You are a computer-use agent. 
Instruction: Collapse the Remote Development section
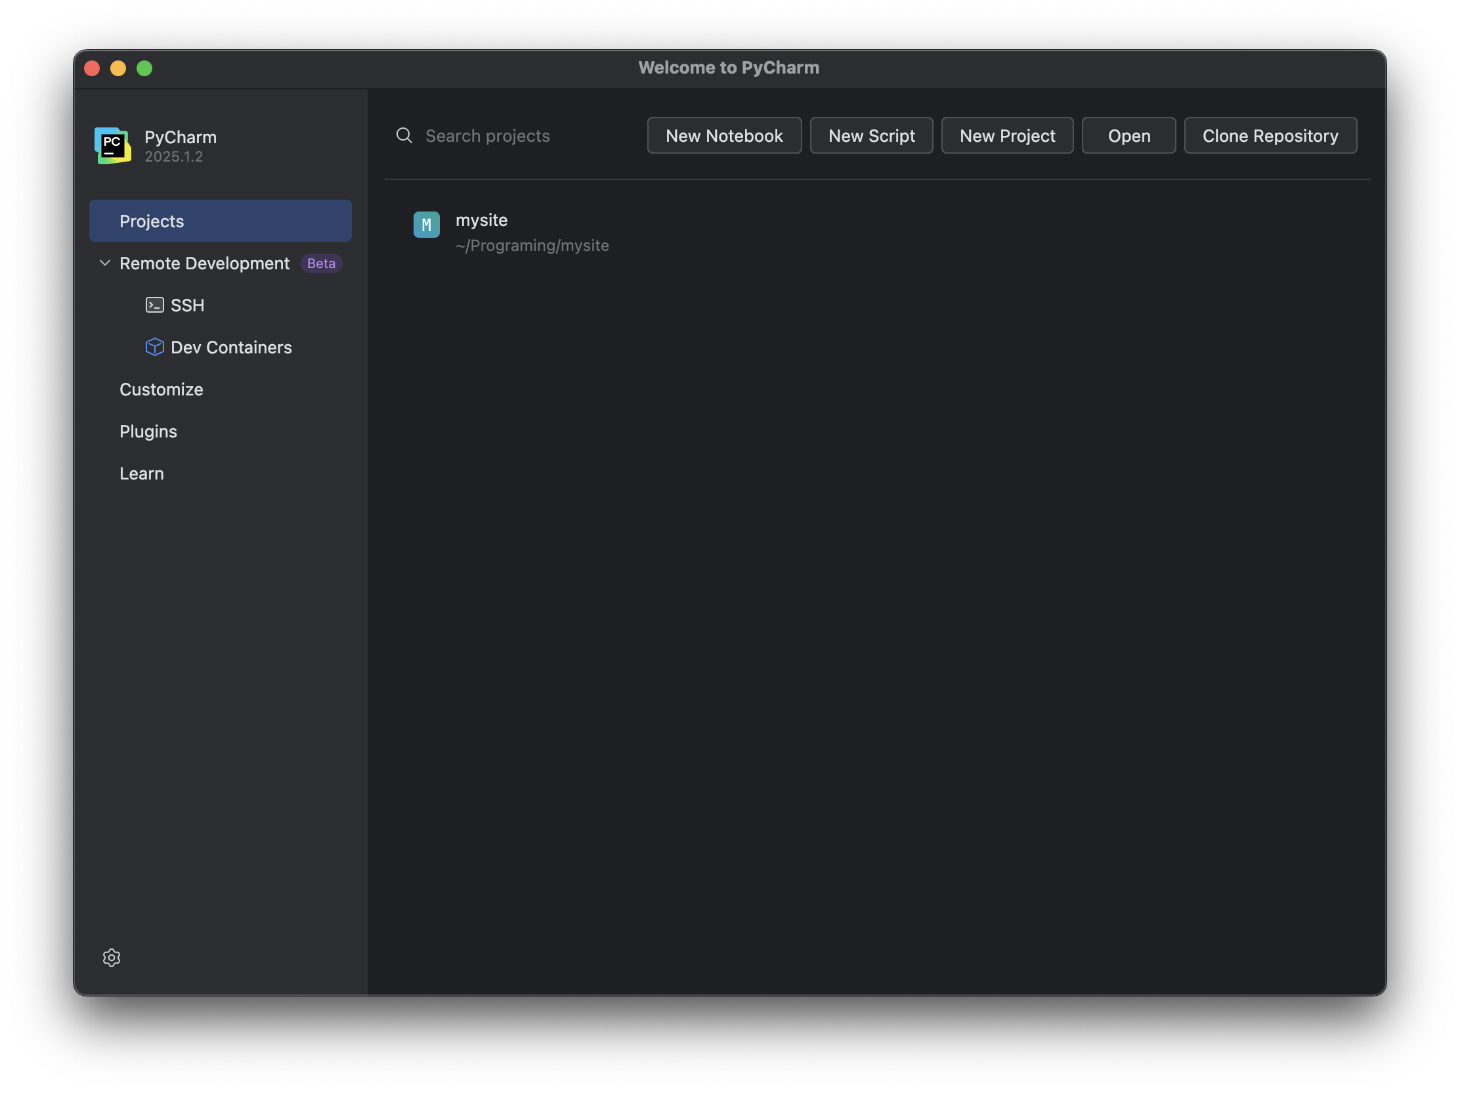104,263
